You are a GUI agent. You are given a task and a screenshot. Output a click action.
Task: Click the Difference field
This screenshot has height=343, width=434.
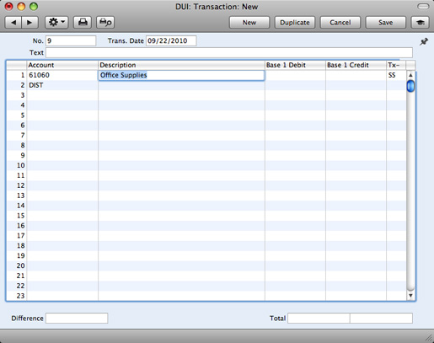tap(77, 319)
